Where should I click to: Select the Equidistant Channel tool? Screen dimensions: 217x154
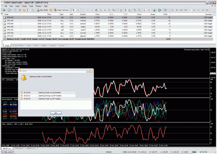(x=96, y=10)
